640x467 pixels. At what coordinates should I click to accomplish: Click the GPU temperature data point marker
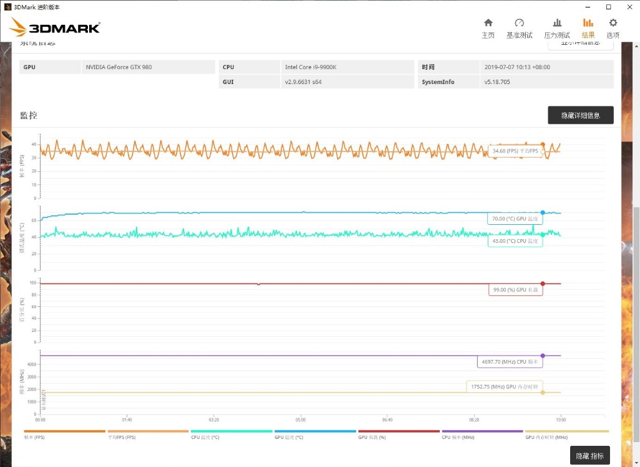coord(543,213)
